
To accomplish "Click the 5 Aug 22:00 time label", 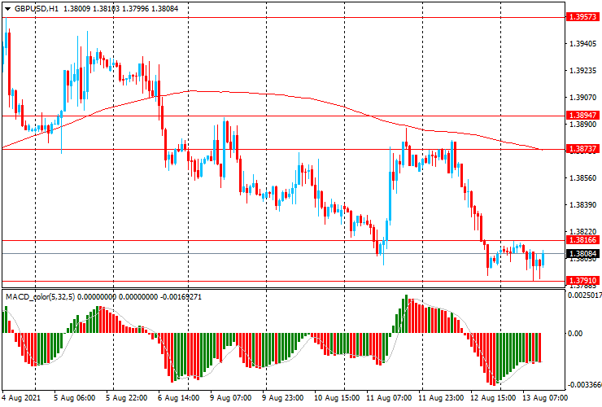I will 127,397.
